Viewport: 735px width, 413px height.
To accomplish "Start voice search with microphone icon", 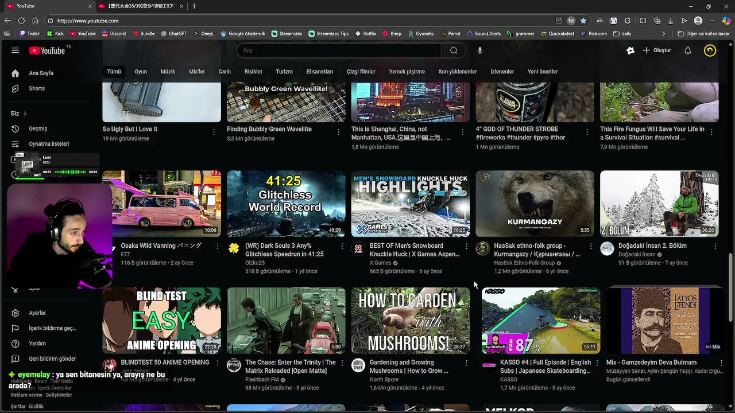I will 480,50.
